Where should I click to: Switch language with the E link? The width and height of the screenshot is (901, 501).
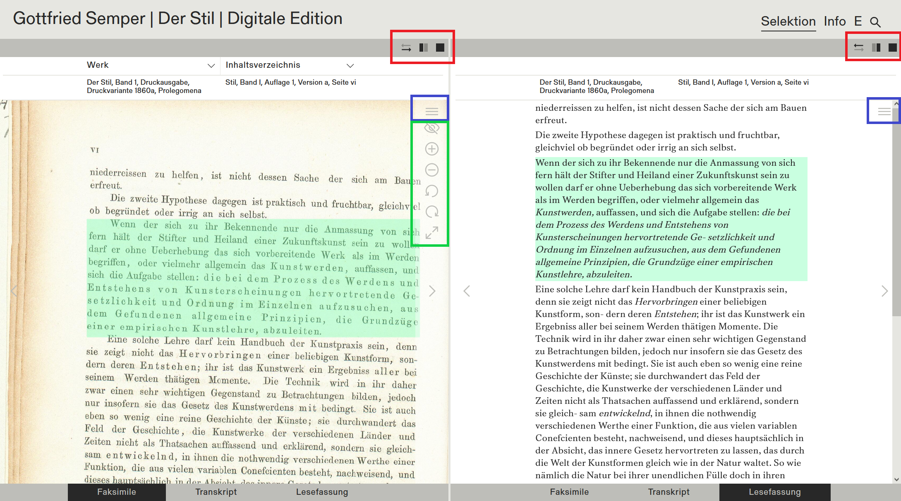tap(858, 21)
